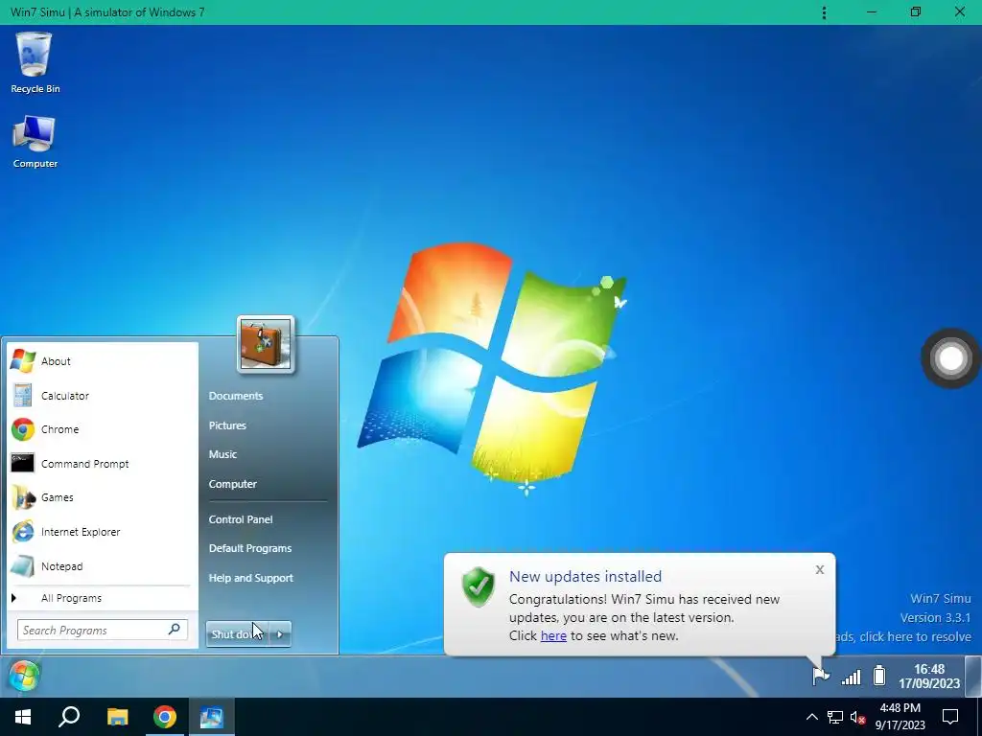This screenshot has width=982, height=736.
Task: Open Default Programs from Start menu
Action: tap(250, 548)
